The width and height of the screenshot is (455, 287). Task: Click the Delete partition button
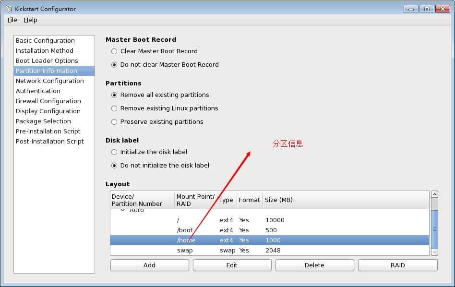pos(314,265)
